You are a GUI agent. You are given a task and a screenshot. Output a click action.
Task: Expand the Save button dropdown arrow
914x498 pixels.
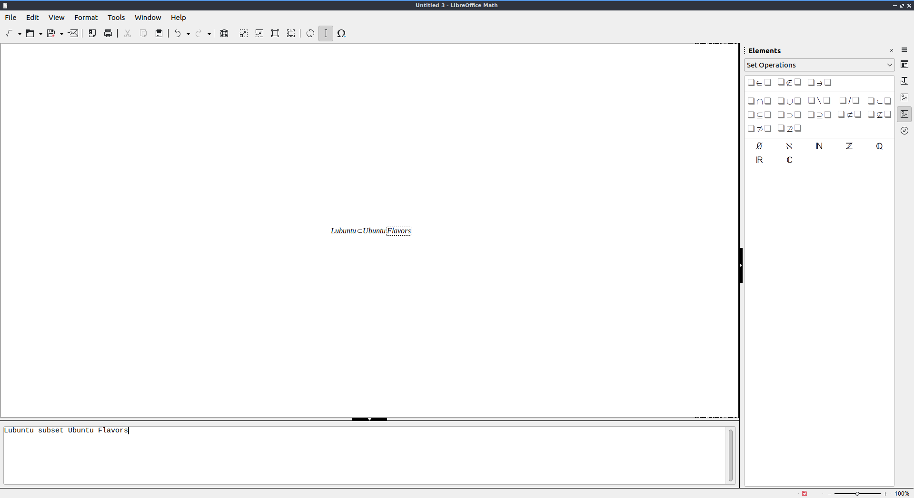[x=61, y=34]
